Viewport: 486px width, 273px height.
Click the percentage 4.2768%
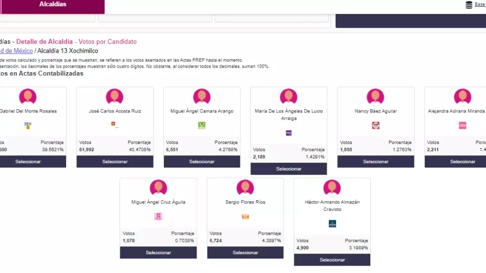point(227,150)
